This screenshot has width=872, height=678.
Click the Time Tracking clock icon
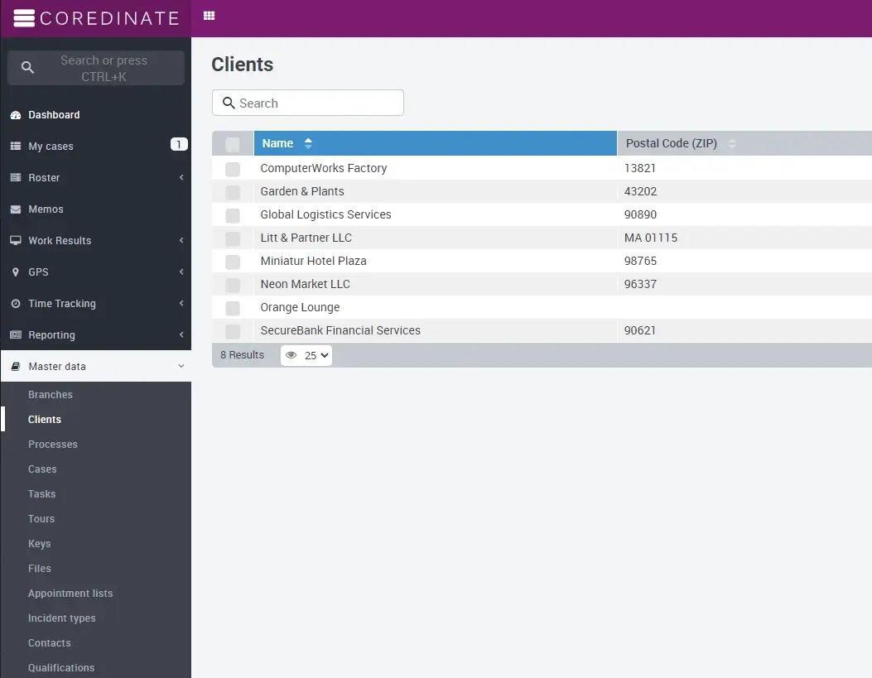[x=15, y=304]
